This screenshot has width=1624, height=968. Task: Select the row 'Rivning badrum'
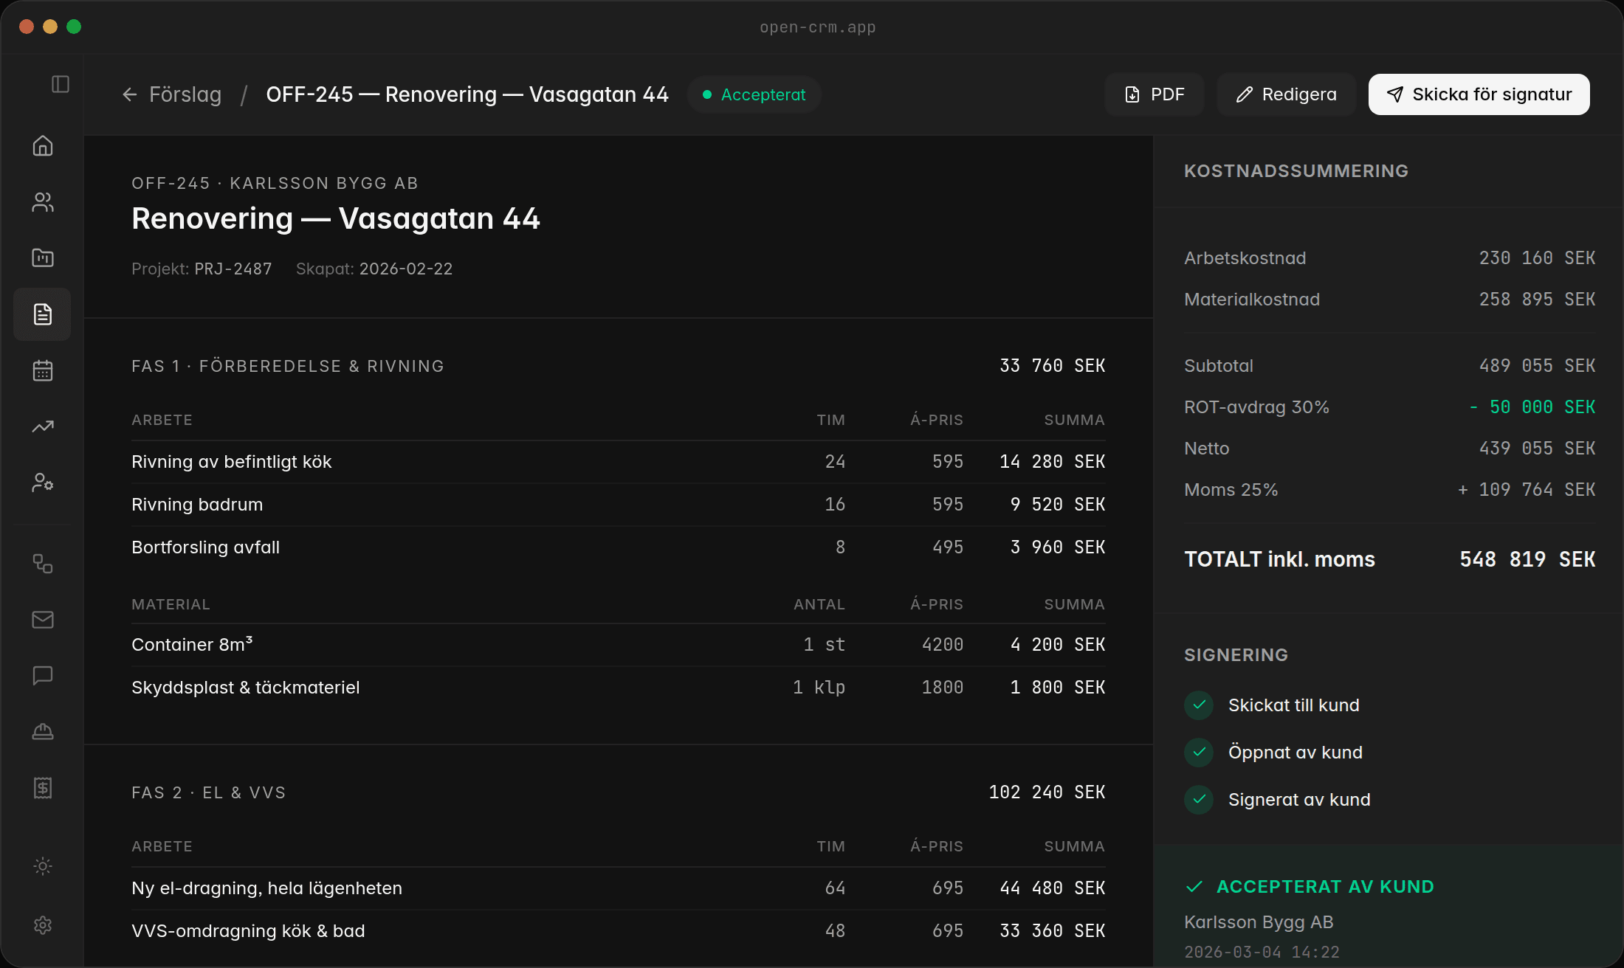tap(619, 505)
